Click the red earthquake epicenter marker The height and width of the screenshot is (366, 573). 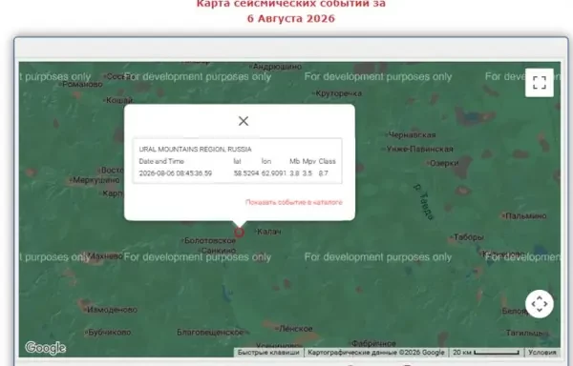click(239, 233)
